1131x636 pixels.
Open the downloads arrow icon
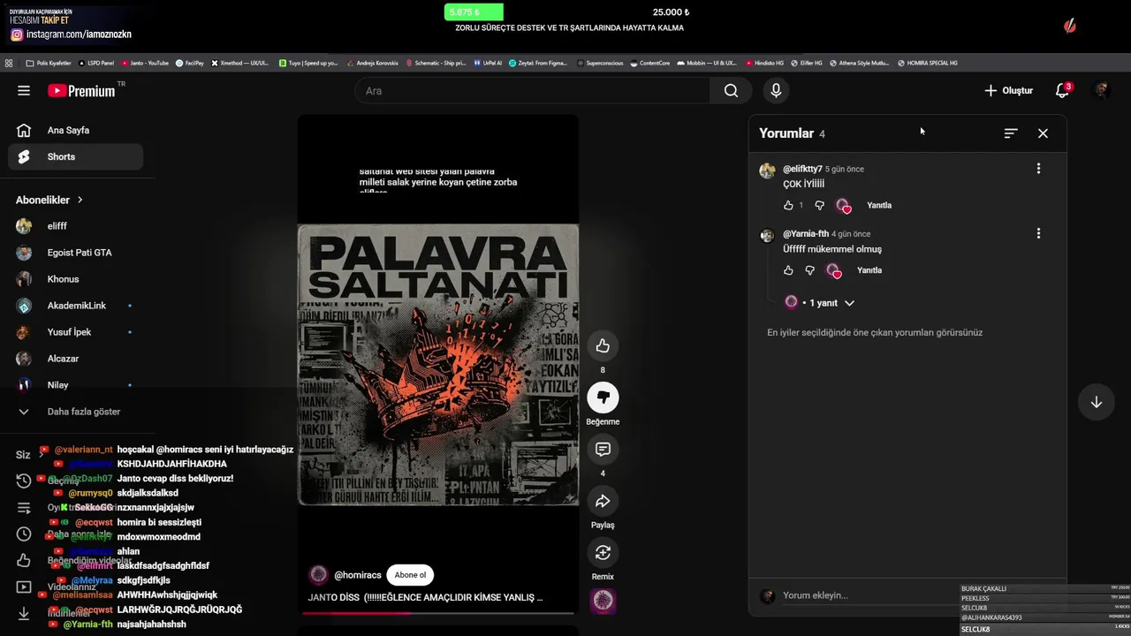pos(24,613)
